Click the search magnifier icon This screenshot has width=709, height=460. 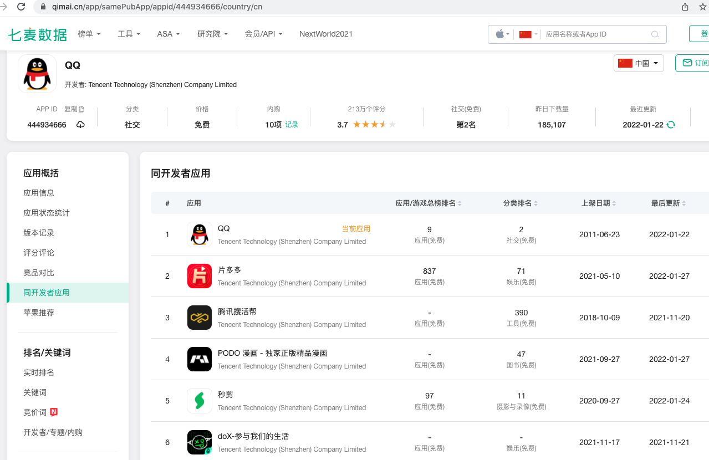655,34
